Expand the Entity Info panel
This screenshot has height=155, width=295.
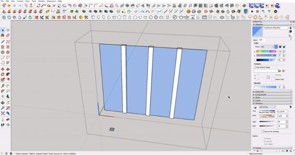tap(272, 92)
